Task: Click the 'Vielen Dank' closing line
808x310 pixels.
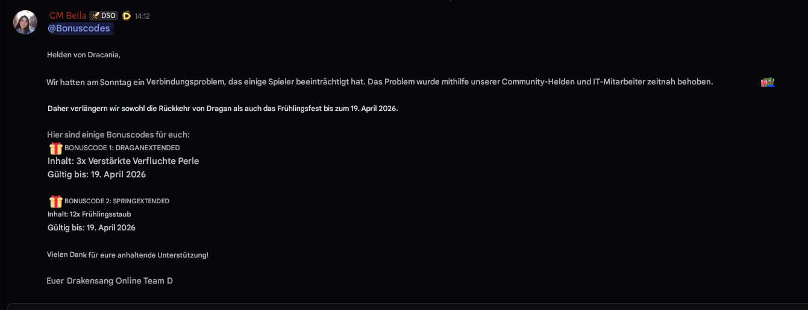Action: pyautogui.click(x=128, y=255)
